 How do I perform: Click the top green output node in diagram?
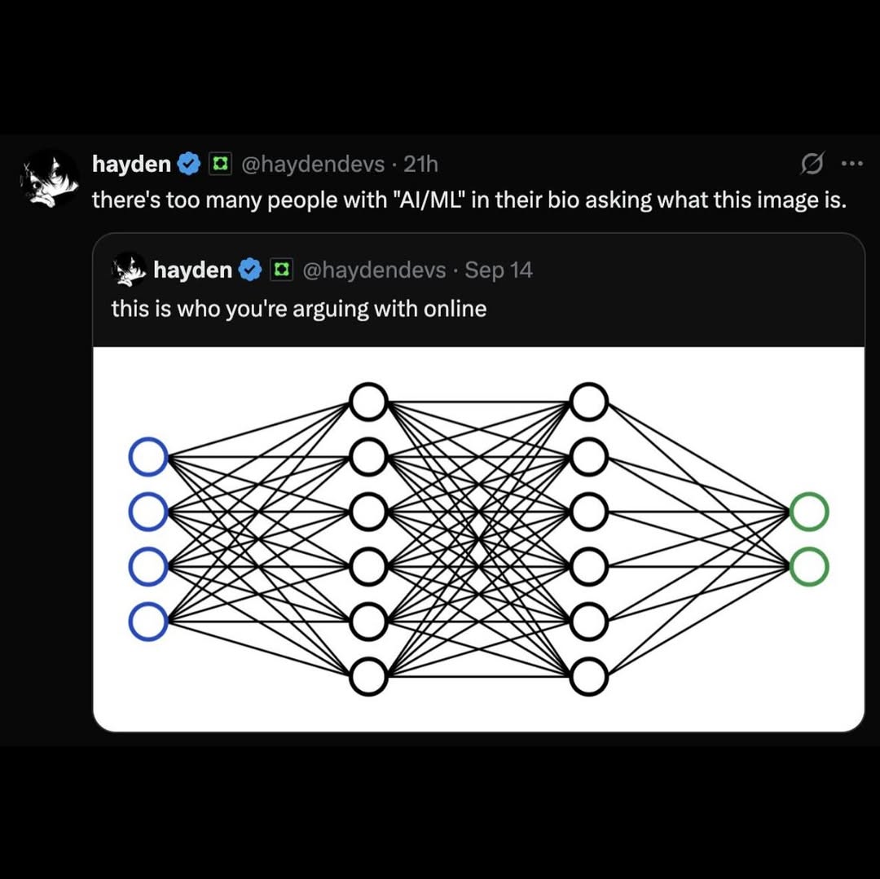click(x=809, y=512)
